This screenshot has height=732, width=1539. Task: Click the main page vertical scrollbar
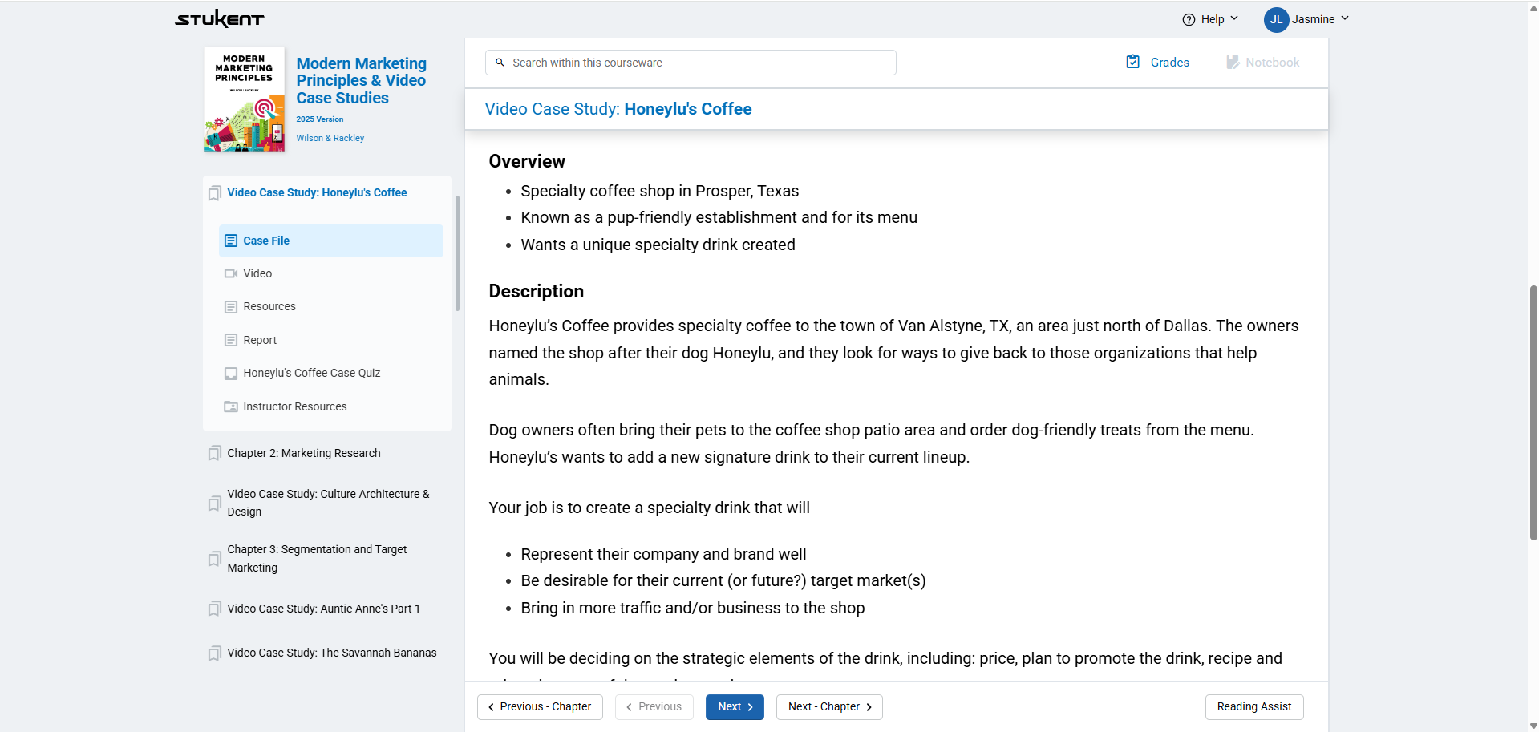[1533, 412]
